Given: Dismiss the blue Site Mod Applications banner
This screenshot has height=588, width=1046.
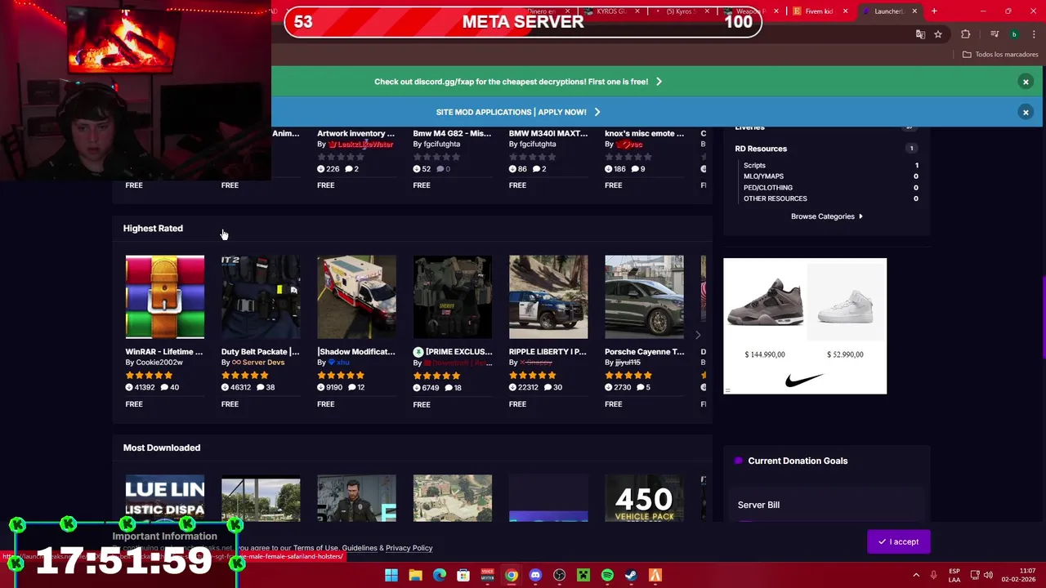Looking at the screenshot, I should coord(1026,112).
